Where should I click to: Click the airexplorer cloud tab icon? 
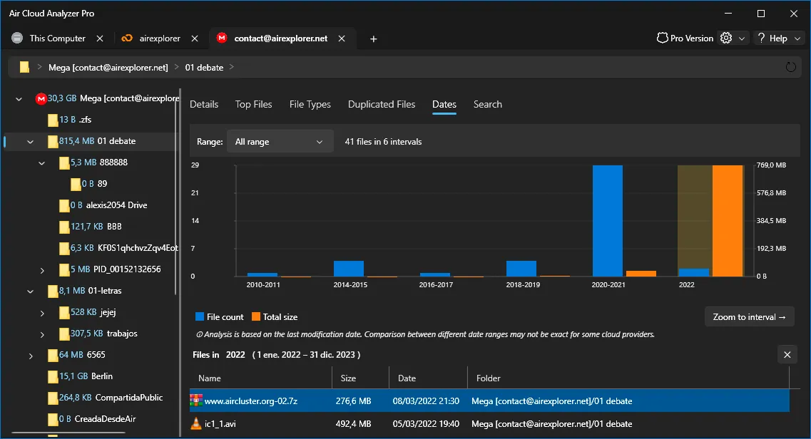127,38
